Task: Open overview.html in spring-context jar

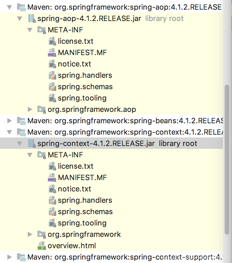Action: click(72, 246)
